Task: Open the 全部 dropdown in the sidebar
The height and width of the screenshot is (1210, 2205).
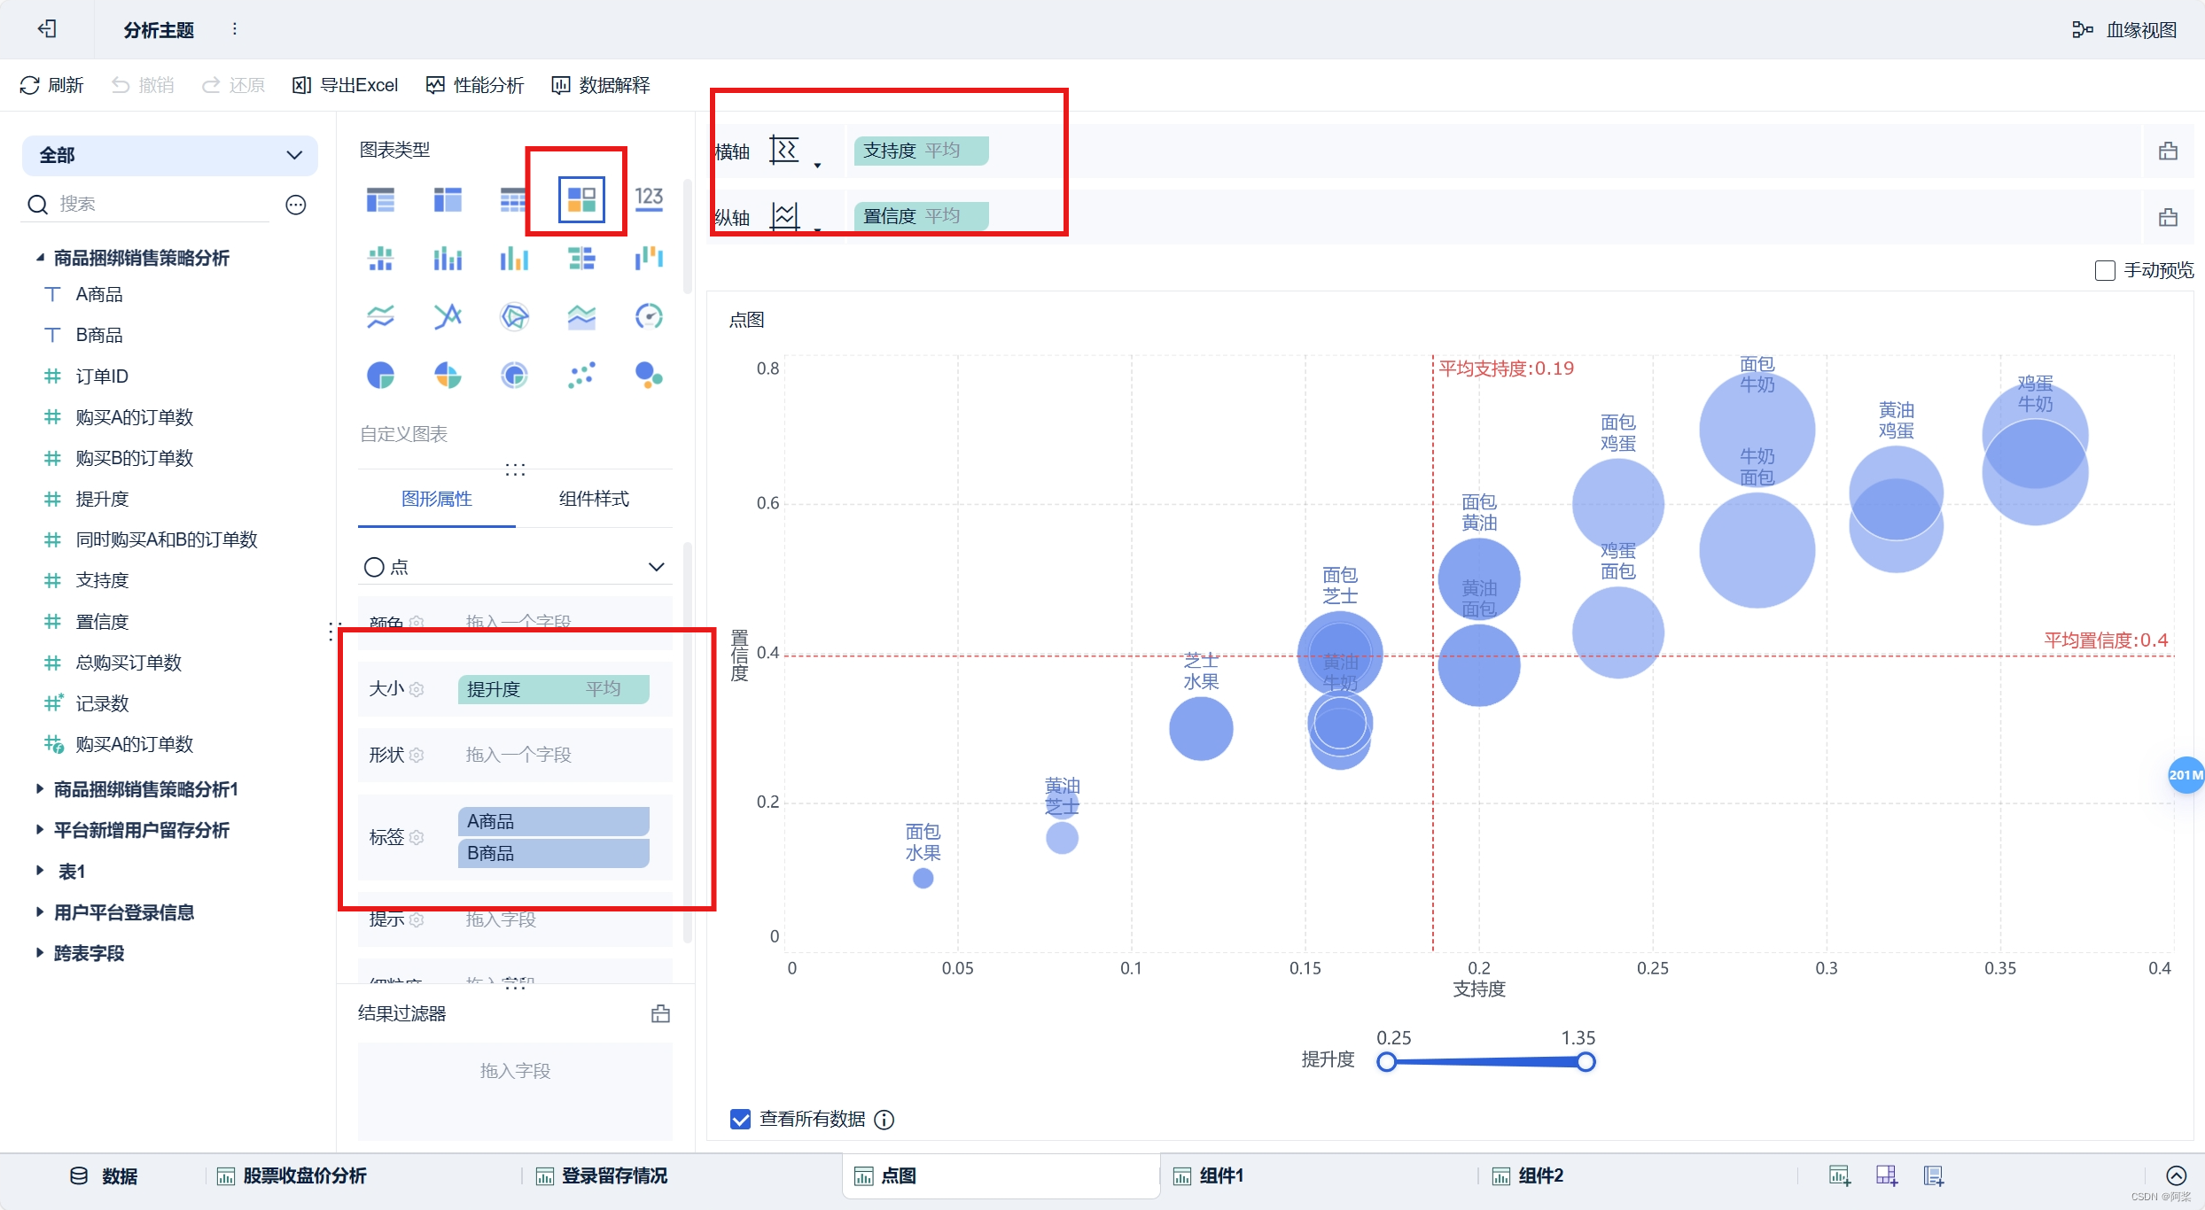Action: click(x=293, y=155)
